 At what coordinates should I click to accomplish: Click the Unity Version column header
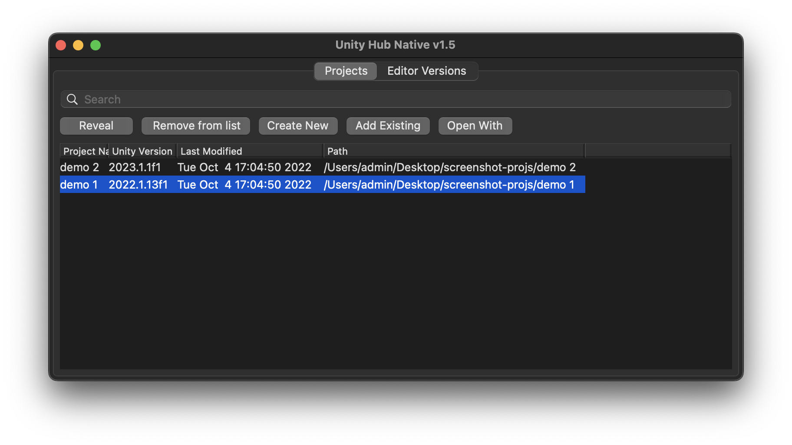pos(142,151)
